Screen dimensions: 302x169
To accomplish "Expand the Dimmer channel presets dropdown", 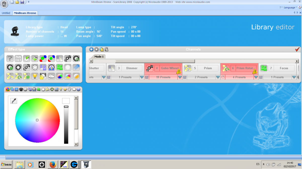I will pyautogui.click(x=142, y=77).
